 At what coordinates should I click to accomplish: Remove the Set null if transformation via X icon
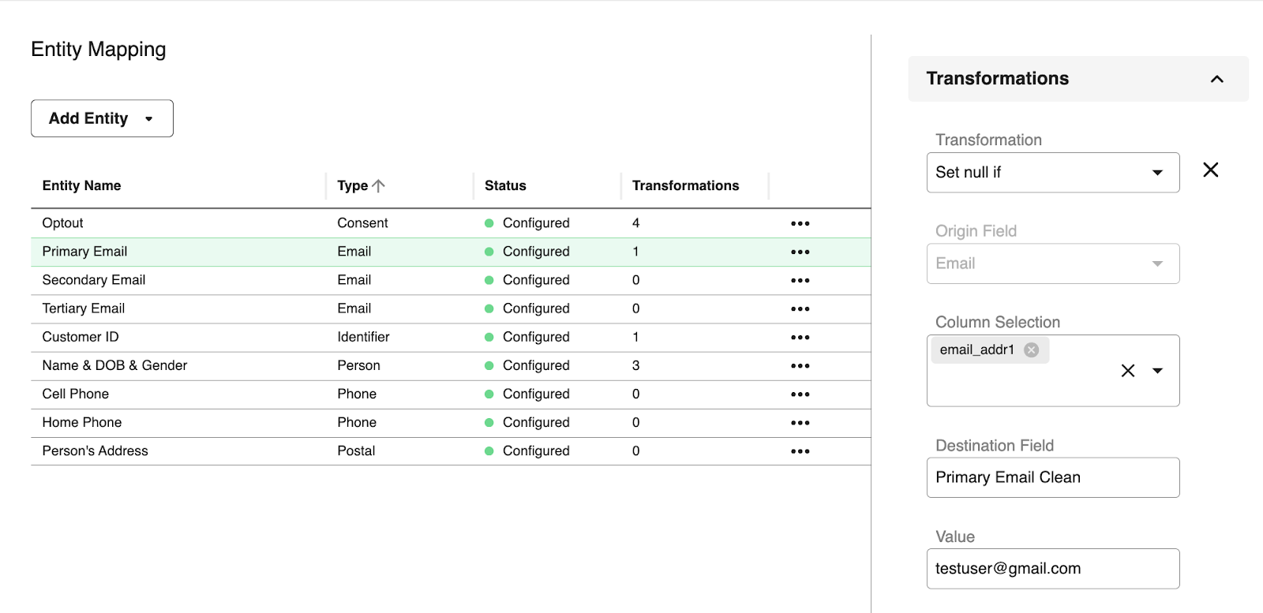(1211, 170)
